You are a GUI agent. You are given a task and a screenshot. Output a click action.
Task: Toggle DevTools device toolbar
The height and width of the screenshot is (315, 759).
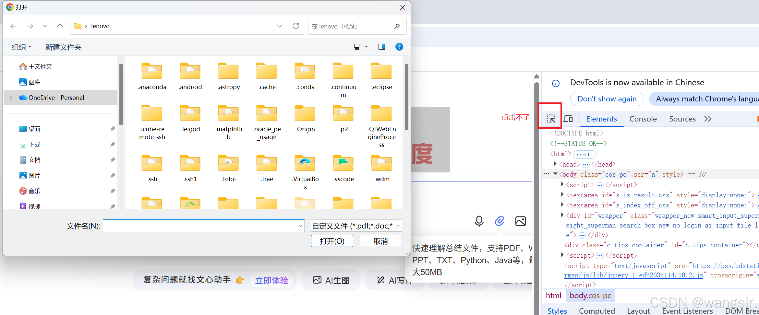point(568,119)
